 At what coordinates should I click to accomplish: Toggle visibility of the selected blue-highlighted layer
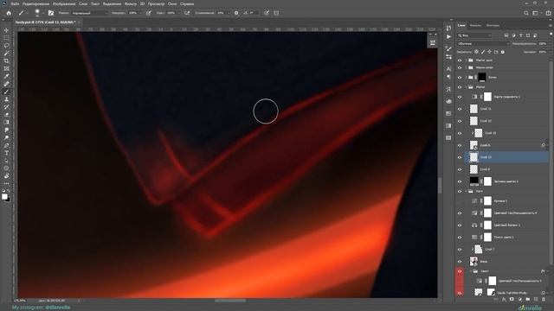click(x=460, y=157)
